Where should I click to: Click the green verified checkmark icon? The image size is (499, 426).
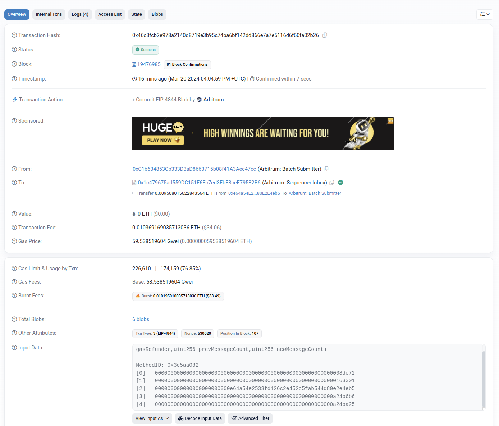point(340,183)
